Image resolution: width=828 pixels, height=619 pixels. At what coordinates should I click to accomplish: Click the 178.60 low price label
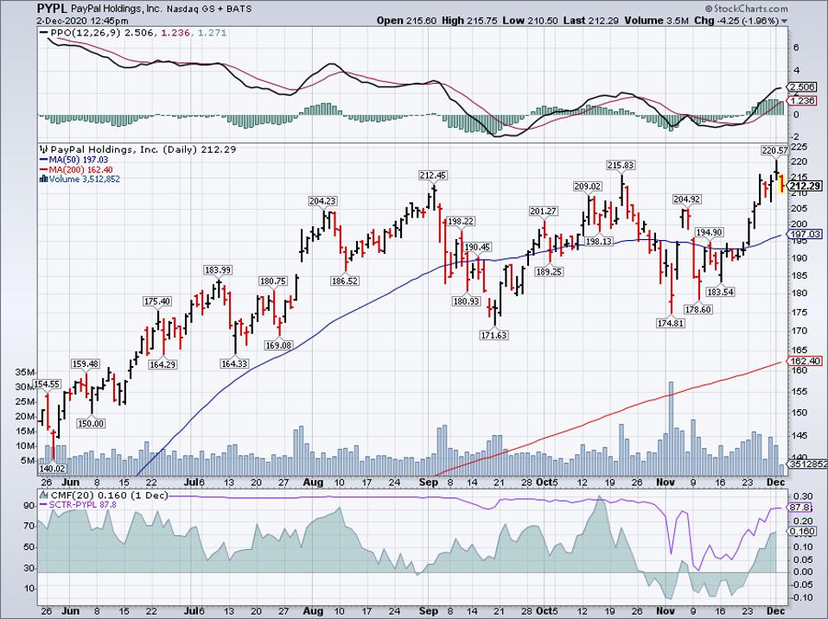tap(698, 309)
